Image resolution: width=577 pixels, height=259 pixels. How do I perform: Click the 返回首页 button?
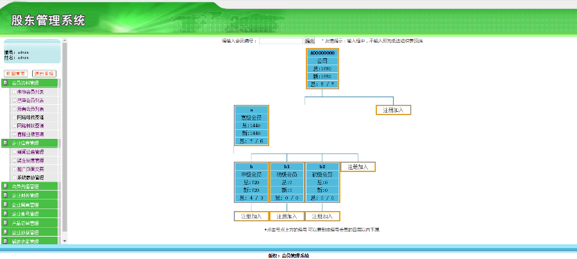pyautogui.click(x=16, y=74)
